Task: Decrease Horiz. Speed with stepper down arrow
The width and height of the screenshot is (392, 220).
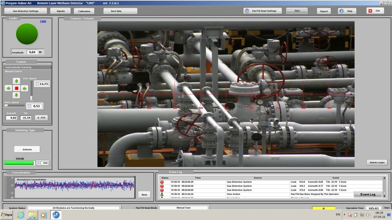Action: (29, 107)
